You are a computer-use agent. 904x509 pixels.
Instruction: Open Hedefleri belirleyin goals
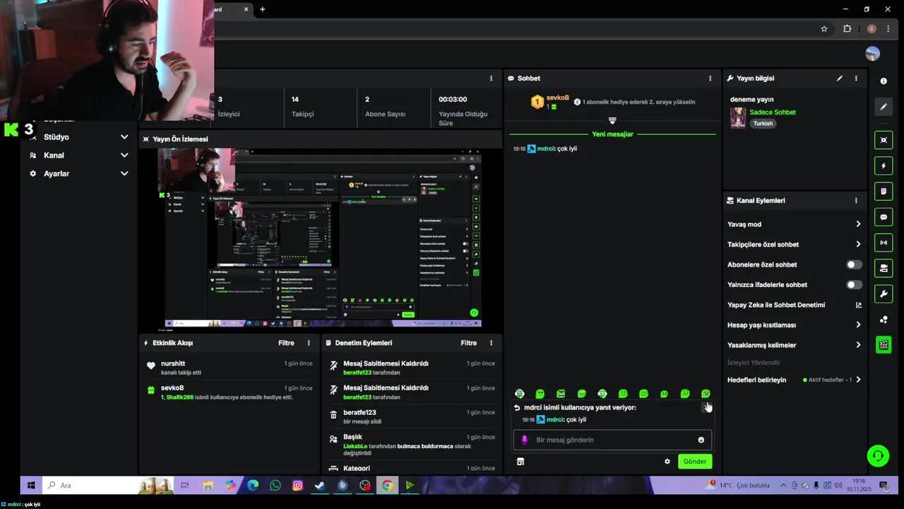[x=795, y=380]
